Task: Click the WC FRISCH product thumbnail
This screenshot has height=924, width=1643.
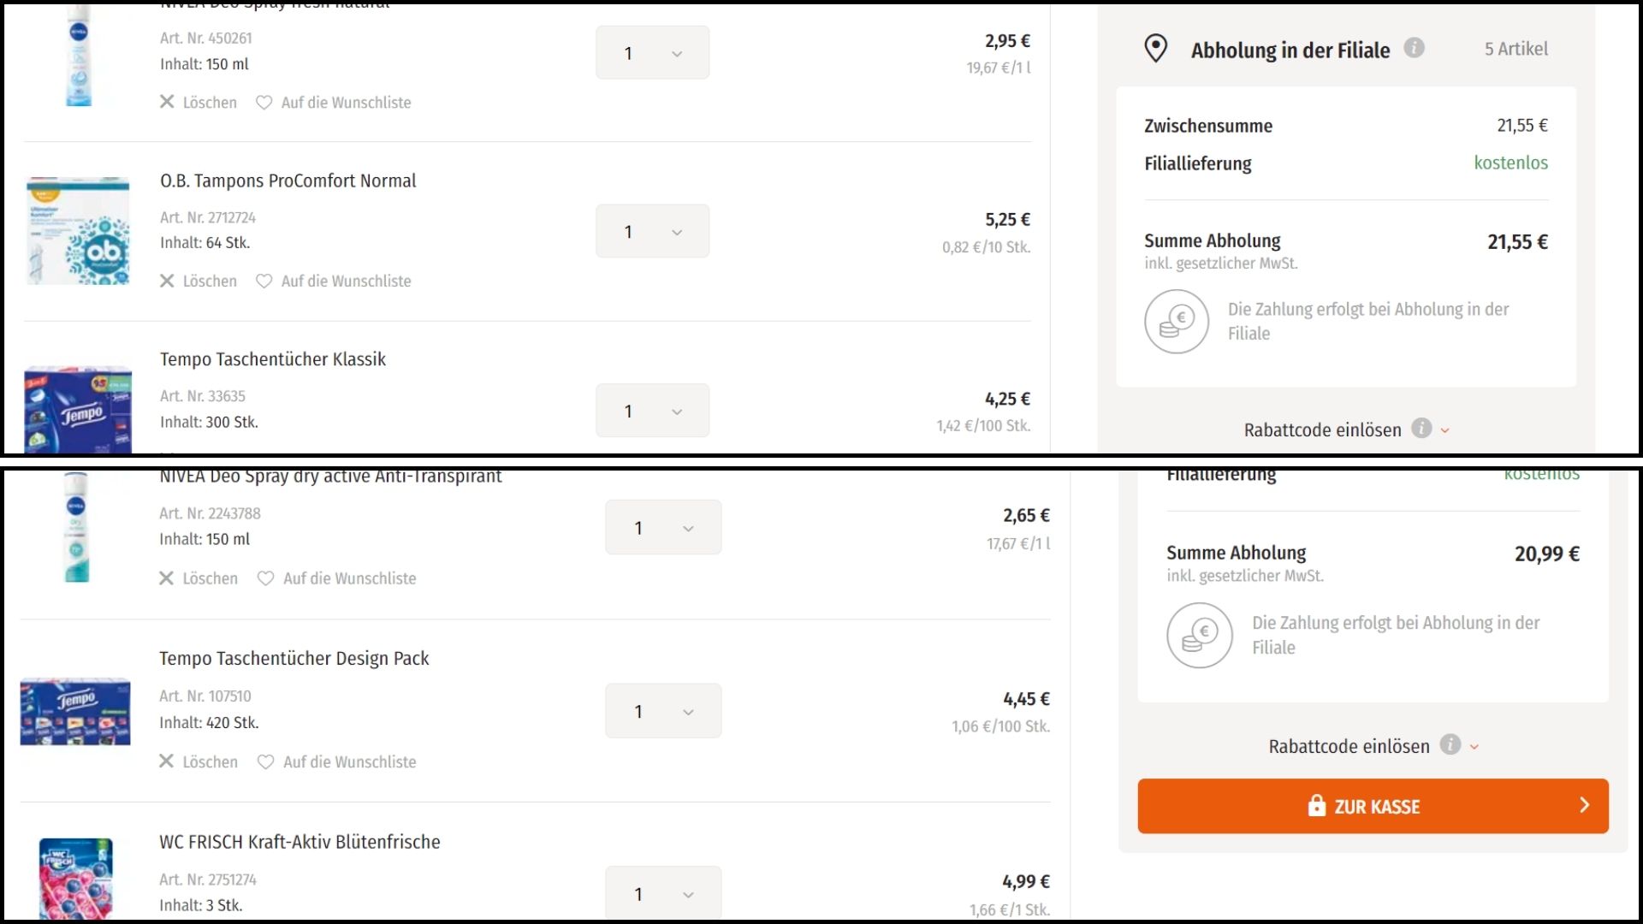Action: [x=76, y=879]
